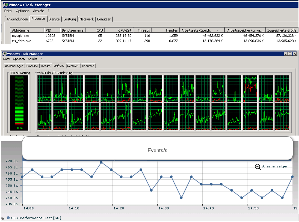Select the mysqld.exe process row

[x=18, y=36]
